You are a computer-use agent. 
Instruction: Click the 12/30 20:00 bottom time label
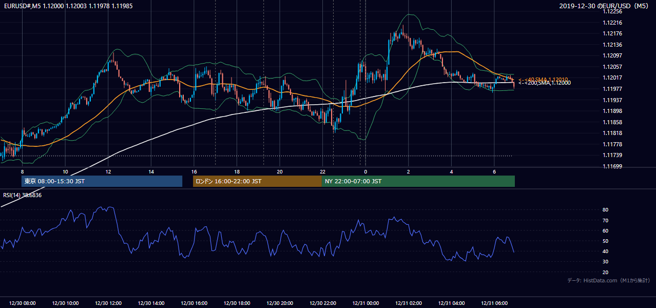[280, 303]
